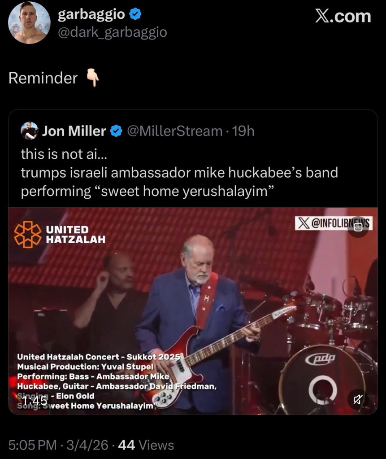The width and height of the screenshot is (386, 459).
Task: Click the pointing-down finger emoji
Action: point(92,78)
